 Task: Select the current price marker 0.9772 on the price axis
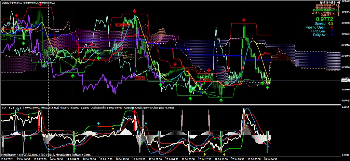(346, 81)
